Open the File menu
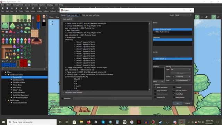222x125 pixels. point(2,5)
